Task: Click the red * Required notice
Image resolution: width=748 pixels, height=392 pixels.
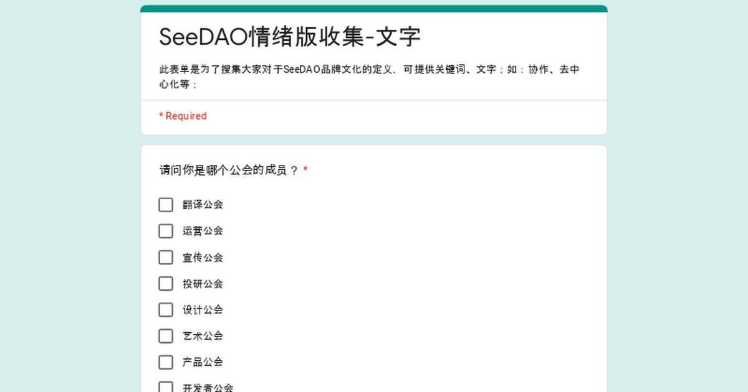Action: click(x=183, y=116)
